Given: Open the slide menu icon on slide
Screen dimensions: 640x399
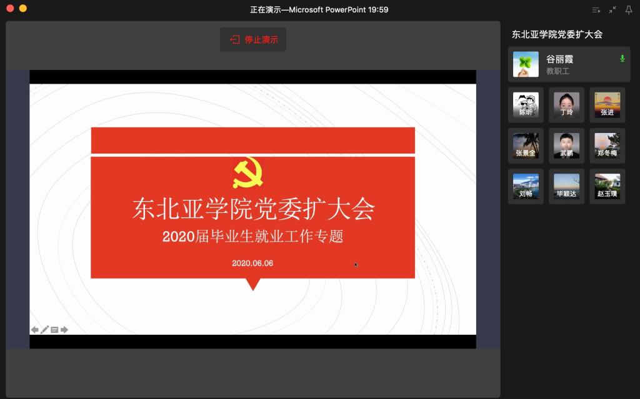Looking at the screenshot, I should click(54, 330).
